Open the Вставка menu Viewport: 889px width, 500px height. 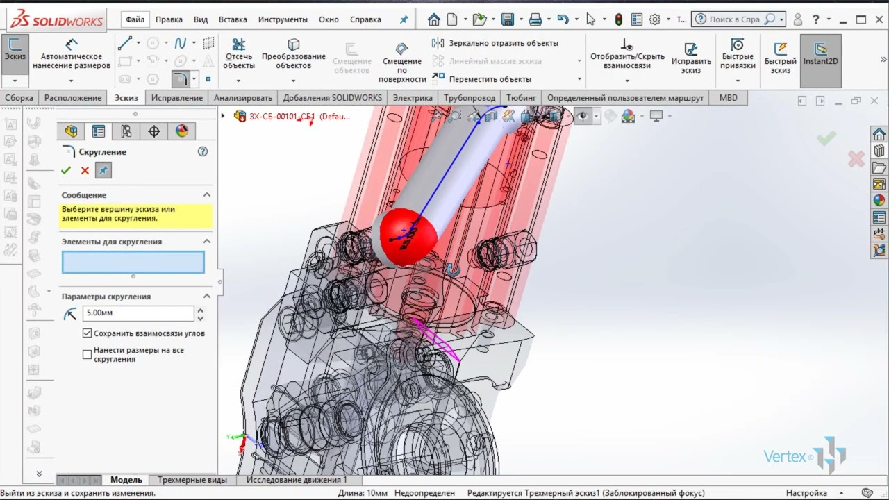tap(233, 19)
